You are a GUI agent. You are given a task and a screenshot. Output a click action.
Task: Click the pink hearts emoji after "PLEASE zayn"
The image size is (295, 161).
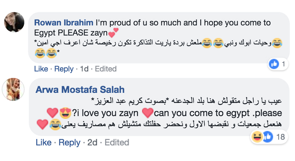[113, 34]
